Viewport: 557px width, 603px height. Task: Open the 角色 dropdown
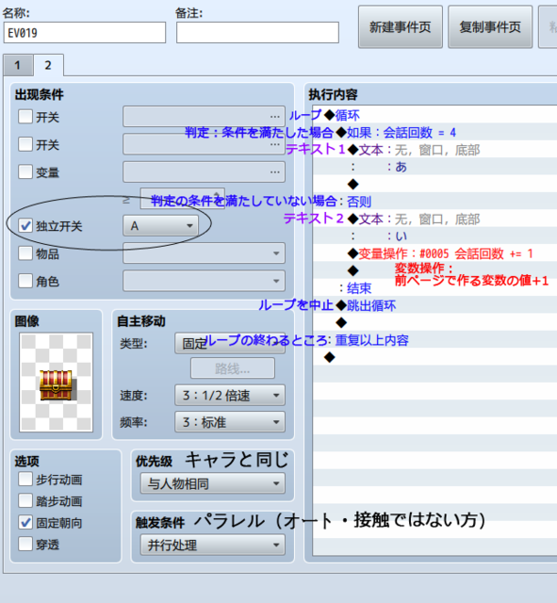tap(204, 281)
